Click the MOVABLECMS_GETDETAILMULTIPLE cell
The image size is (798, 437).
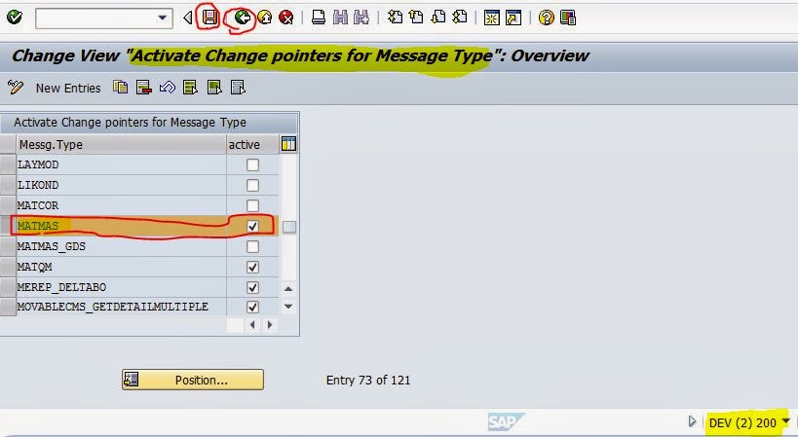tap(121, 307)
